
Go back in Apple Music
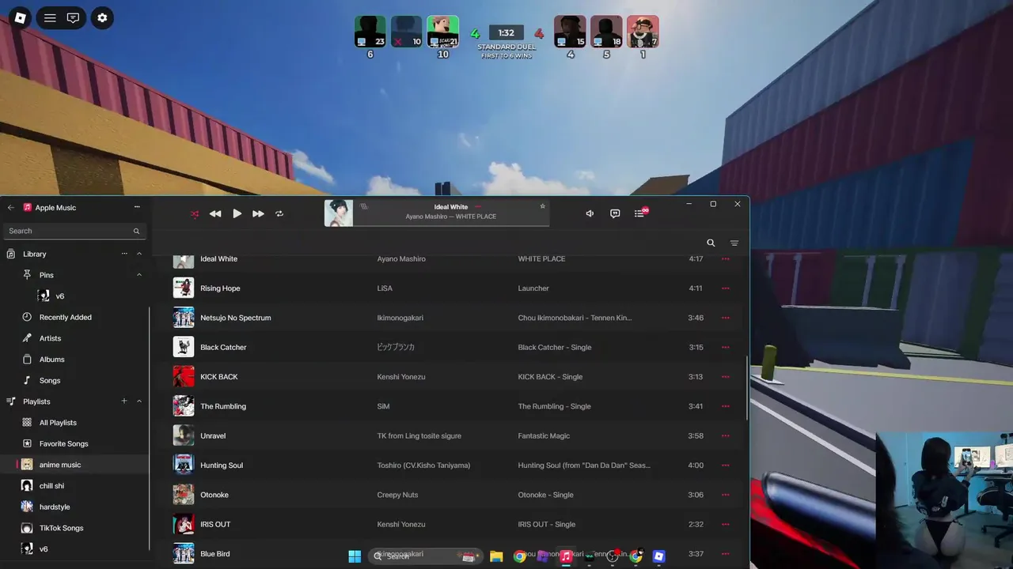11,208
